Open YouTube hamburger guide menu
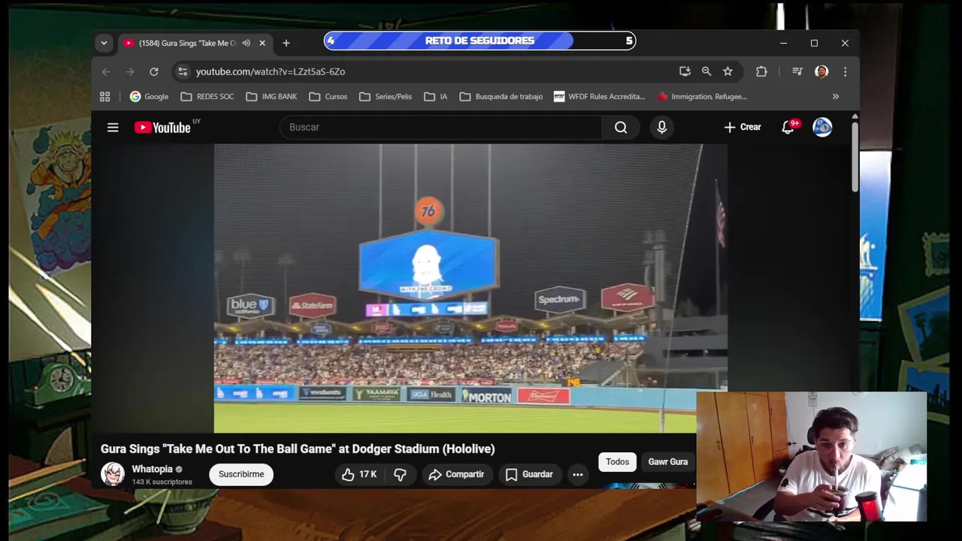Screen dimensions: 962x541 click(113, 128)
